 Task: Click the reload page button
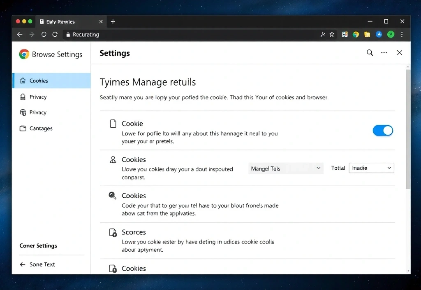[x=55, y=35]
